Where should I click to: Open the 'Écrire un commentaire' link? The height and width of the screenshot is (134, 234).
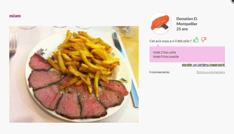(x=211, y=72)
